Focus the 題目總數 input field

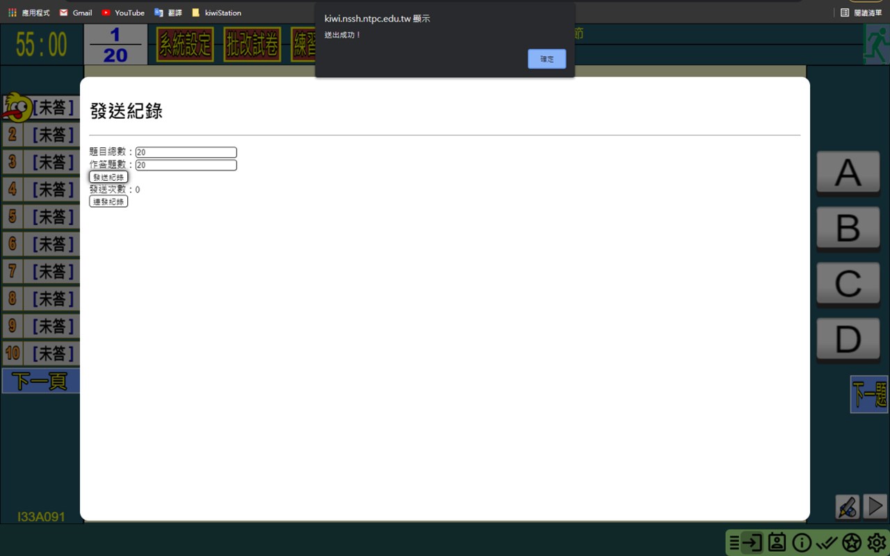[186, 152]
